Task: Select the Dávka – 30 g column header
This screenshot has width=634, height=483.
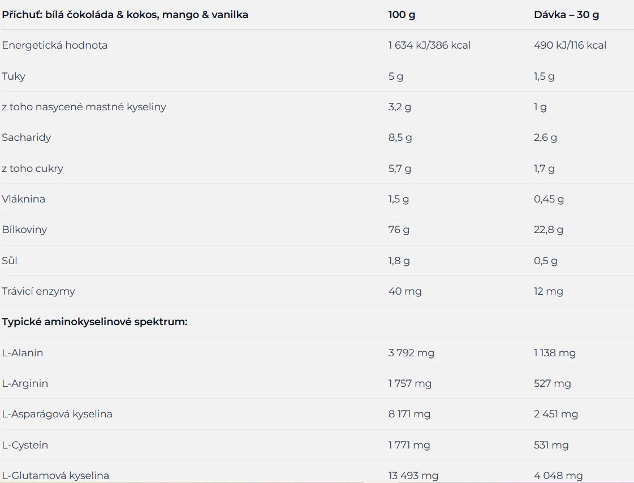Action: [x=566, y=15]
